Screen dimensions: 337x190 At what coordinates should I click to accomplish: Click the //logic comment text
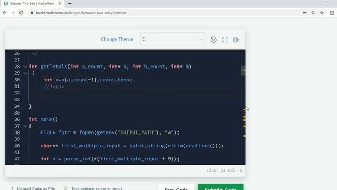tap(54, 87)
